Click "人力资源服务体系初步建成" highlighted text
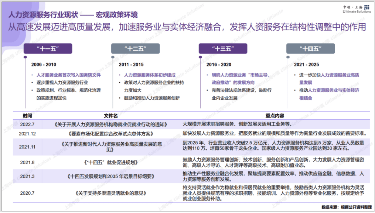The width and height of the screenshot is (375, 213). coord(149,75)
